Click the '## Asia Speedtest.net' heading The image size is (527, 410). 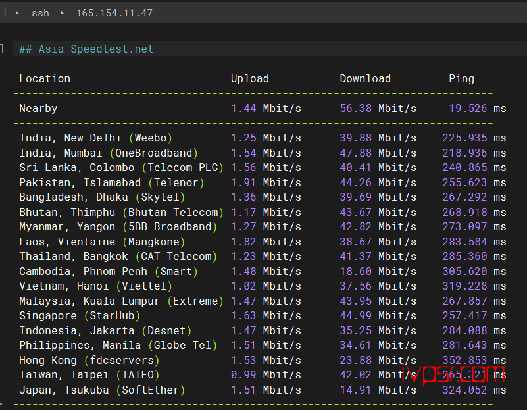pos(86,49)
